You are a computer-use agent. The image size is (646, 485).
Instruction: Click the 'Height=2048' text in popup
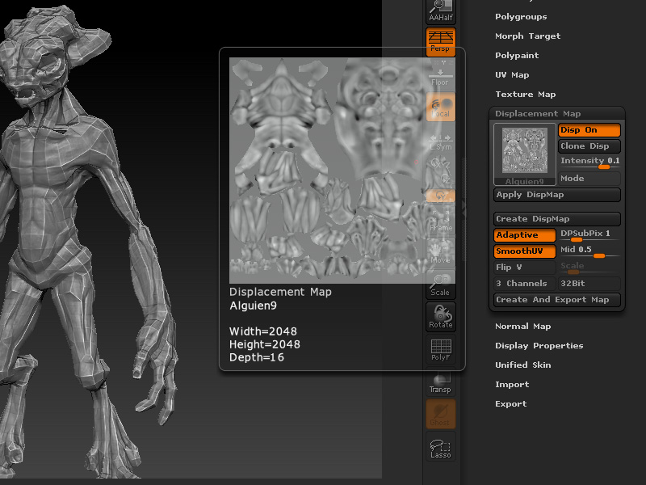(265, 344)
